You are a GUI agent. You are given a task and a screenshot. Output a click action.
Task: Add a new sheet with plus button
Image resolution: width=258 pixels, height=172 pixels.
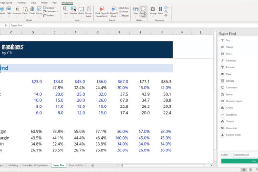pyautogui.click(x=93, y=165)
